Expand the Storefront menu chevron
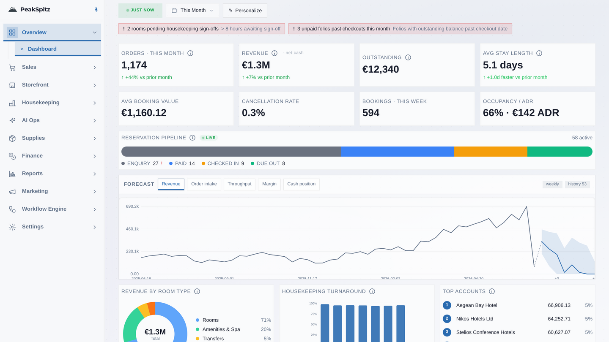Image resolution: width=609 pixels, height=342 pixels. point(95,85)
